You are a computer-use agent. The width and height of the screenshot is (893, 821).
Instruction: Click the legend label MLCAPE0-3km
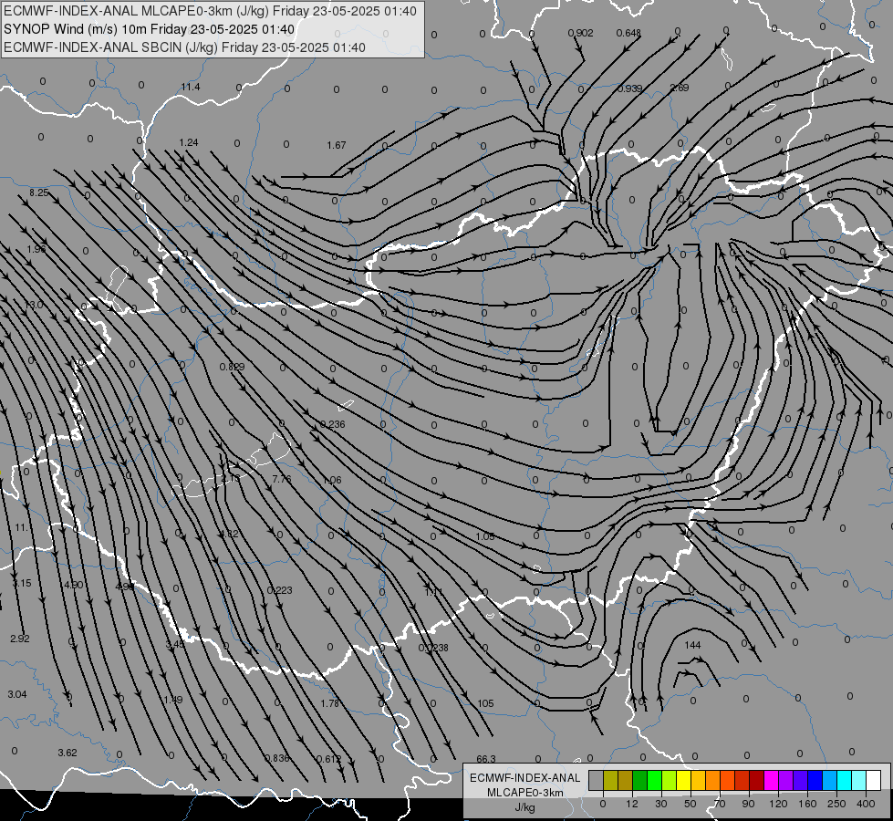tap(525, 793)
